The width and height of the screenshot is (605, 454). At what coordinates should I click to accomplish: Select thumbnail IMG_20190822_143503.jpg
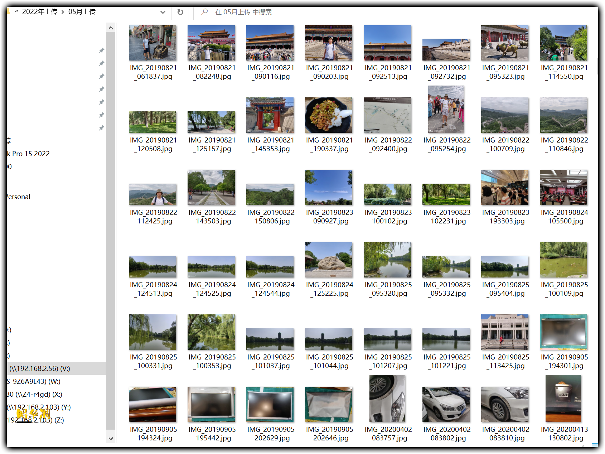tap(212, 187)
